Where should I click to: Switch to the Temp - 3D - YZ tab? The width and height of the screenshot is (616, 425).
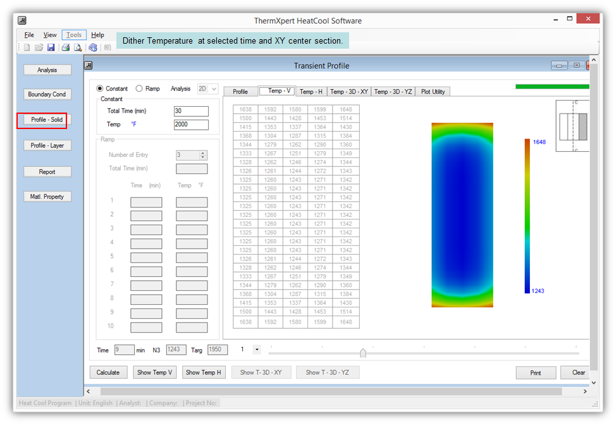coord(393,92)
